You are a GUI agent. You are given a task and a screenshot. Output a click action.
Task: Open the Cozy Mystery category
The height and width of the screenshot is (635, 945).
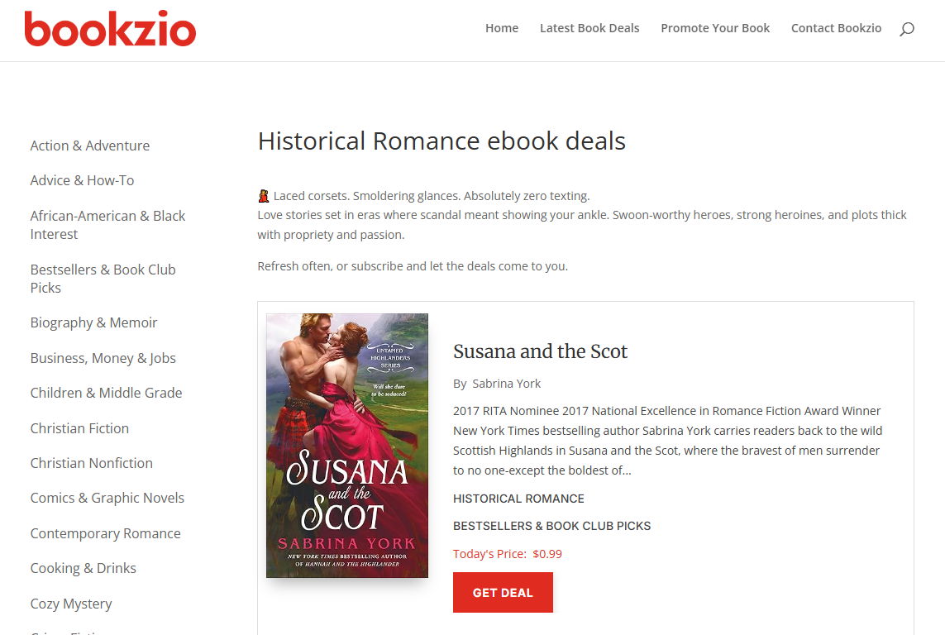71,604
